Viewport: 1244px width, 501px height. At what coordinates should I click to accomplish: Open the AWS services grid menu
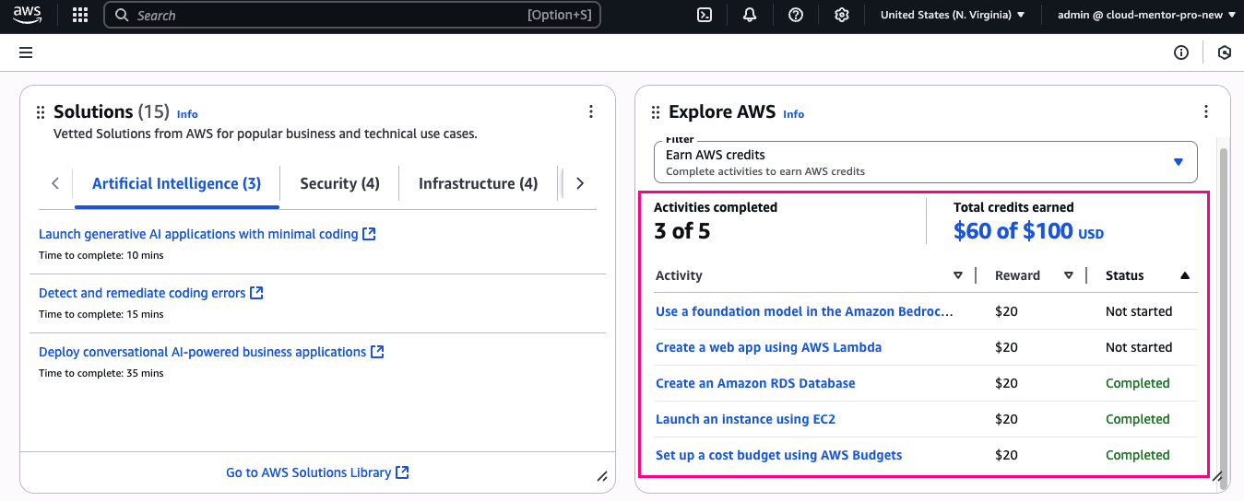click(80, 15)
